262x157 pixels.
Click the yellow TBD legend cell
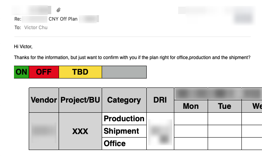80,72
